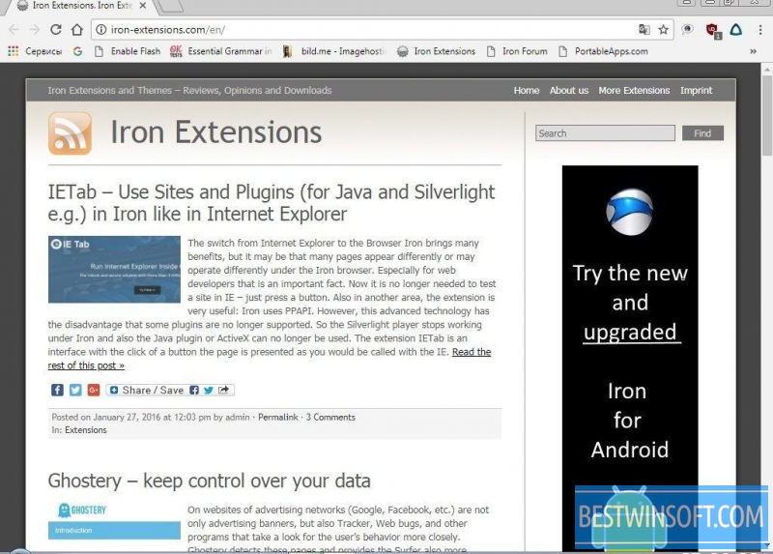Click the Share / Save button
The height and width of the screenshot is (554, 773).
[x=170, y=391]
